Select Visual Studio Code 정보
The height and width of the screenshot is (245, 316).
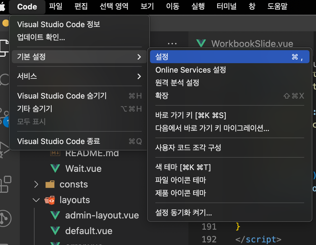(x=79, y=24)
